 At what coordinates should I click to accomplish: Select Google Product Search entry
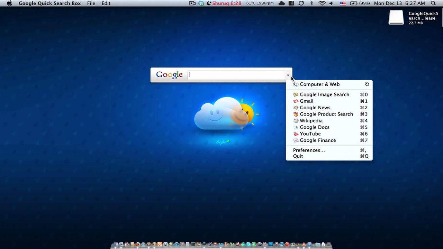tap(329, 114)
